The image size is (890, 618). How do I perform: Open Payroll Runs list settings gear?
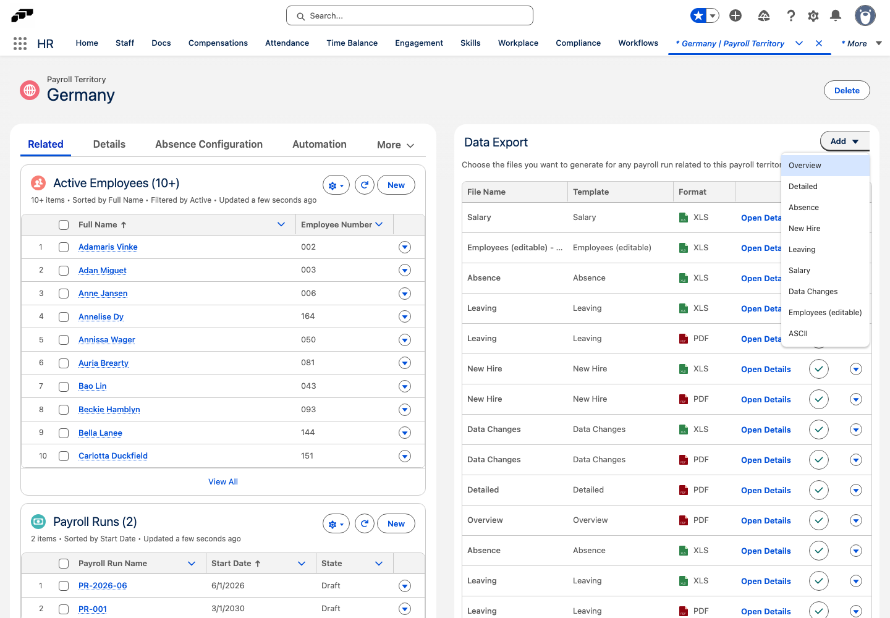click(x=336, y=523)
